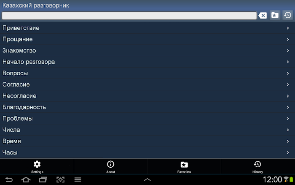
Task: Focus the phrase search input field
Action: [129, 16]
